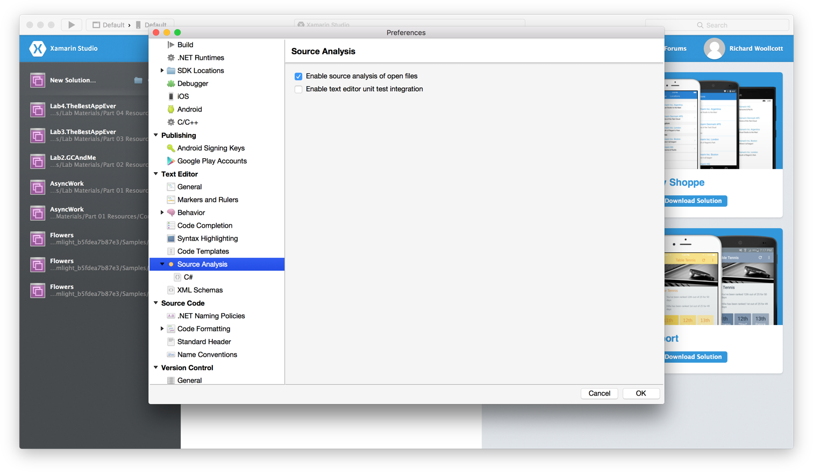
Task: Collapse the Text Editor section
Action: 156,174
